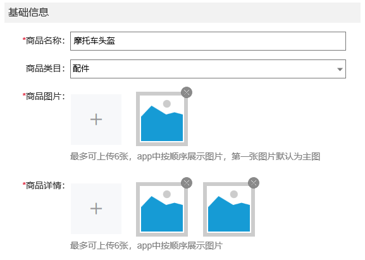
Task: Click the red asterisk beside 商品详情
Action: pyautogui.click(x=24, y=184)
